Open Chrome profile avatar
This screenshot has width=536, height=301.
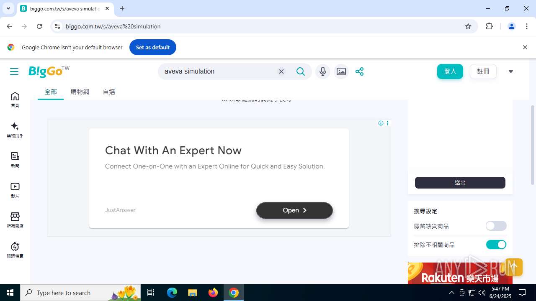(x=511, y=26)
